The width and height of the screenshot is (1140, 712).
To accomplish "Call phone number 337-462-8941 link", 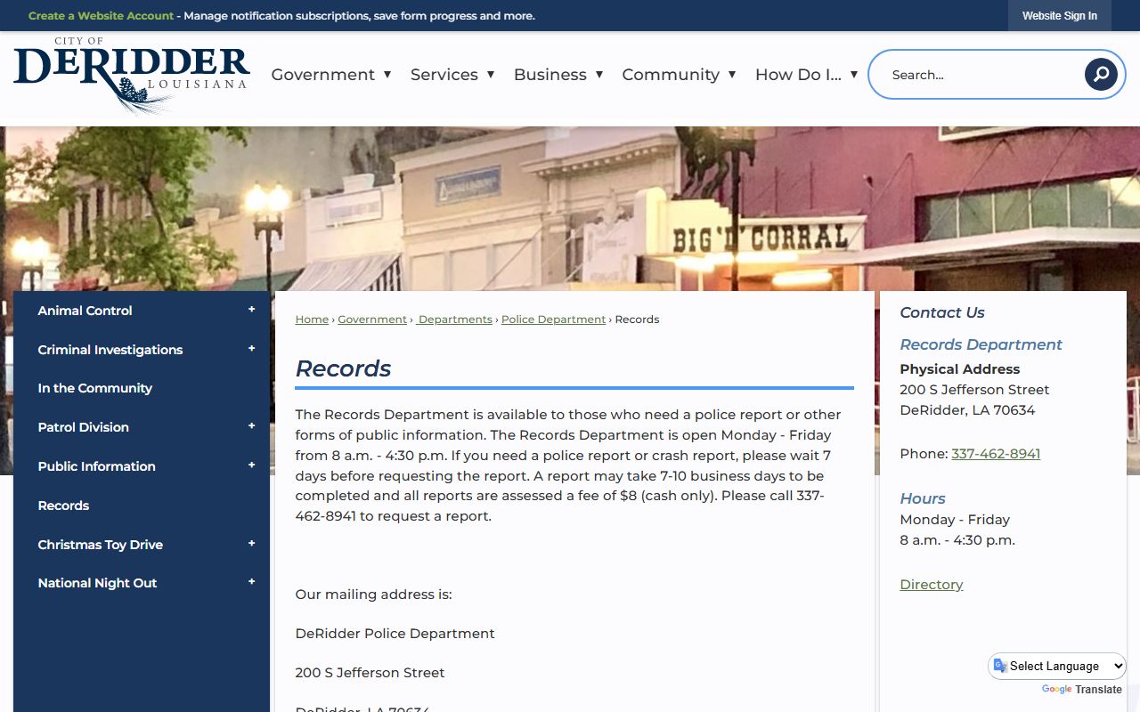I will tap(996, 454).
